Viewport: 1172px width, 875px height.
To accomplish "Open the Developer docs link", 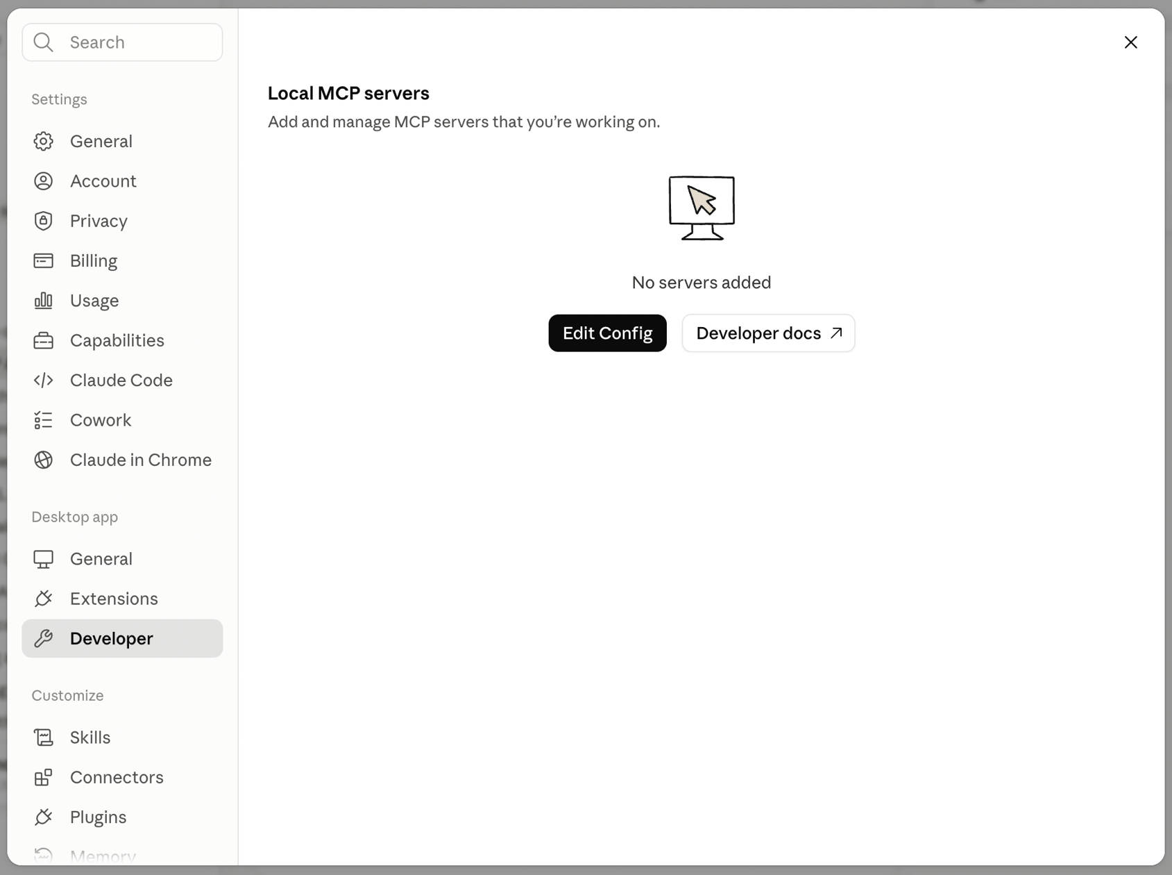I will 768,333.
